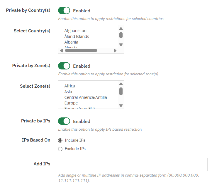The height and width of the screenshot is (191, 217).
Task: Disable the Private by Zone(s) switch
Action: pyautogui.click(x=64, y=66)
